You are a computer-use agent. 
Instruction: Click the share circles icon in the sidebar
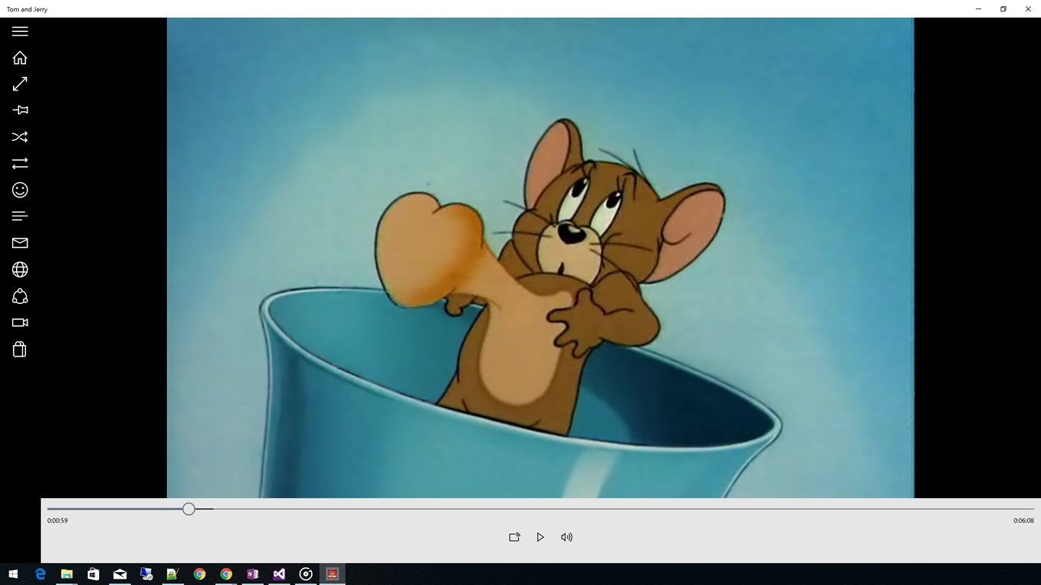(x=20, y=296)
